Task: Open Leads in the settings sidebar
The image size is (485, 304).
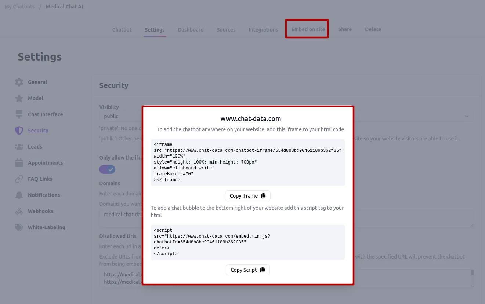Action: coord(35,147)
